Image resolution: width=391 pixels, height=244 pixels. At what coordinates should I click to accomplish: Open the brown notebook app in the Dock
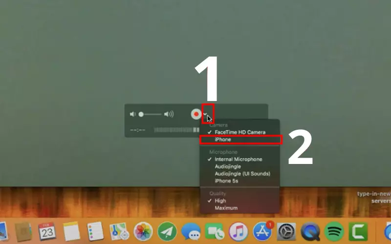pyautogui.click(x=23, y=231)
